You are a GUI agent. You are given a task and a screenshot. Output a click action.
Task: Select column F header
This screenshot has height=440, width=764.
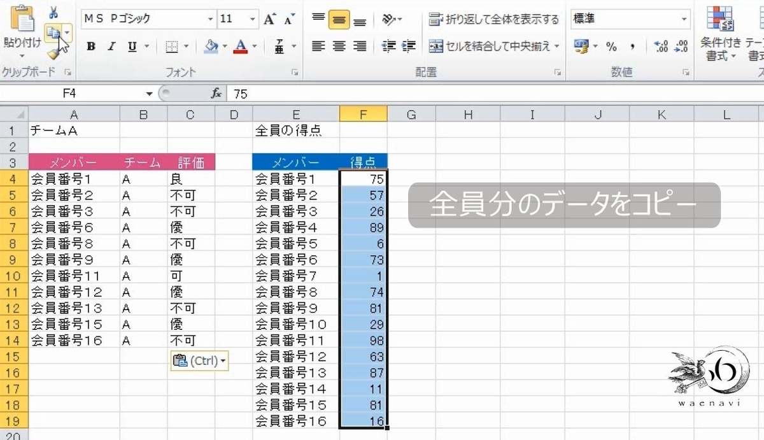[363, 115]
